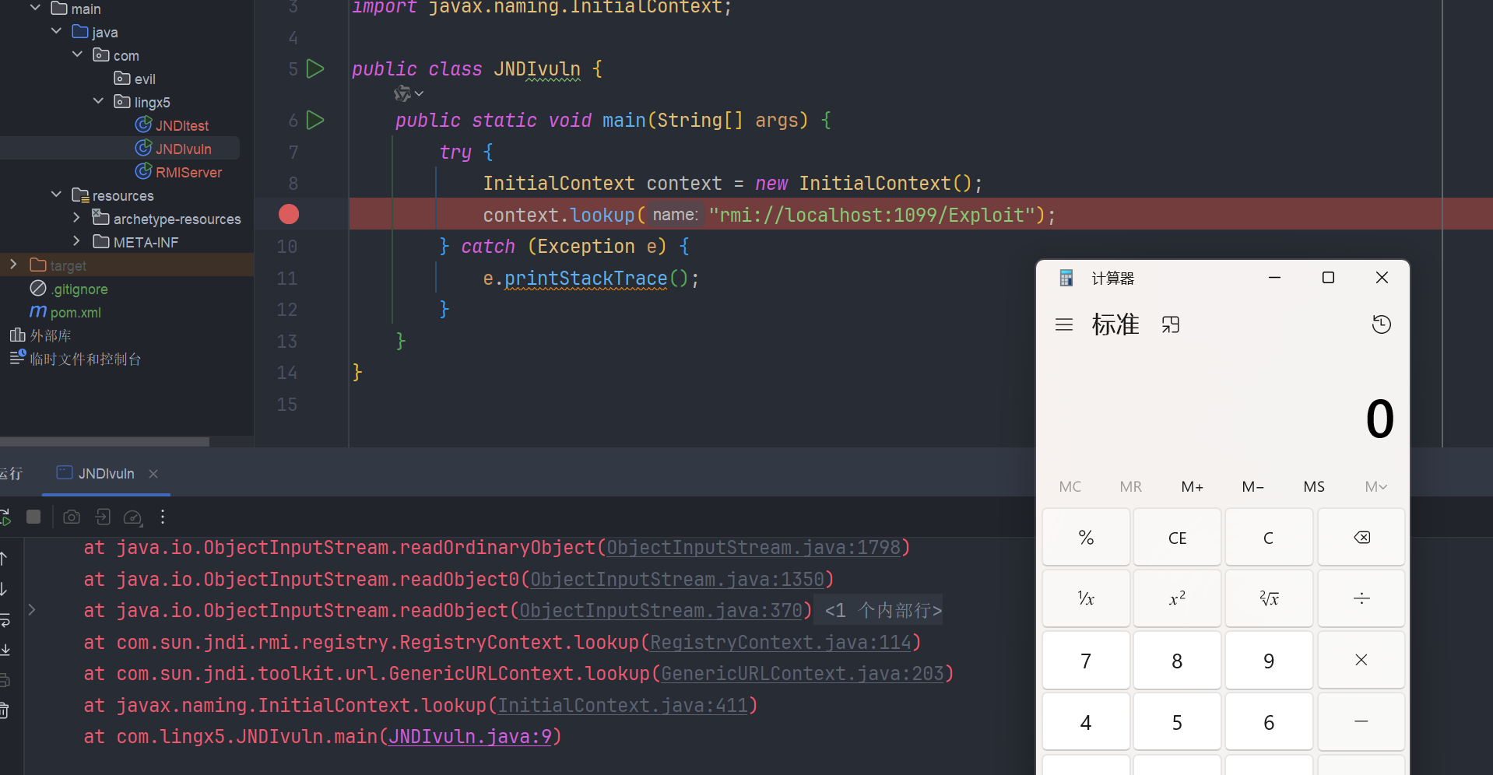Collapse the main folder in the project tree

click(x=35, y=8)
